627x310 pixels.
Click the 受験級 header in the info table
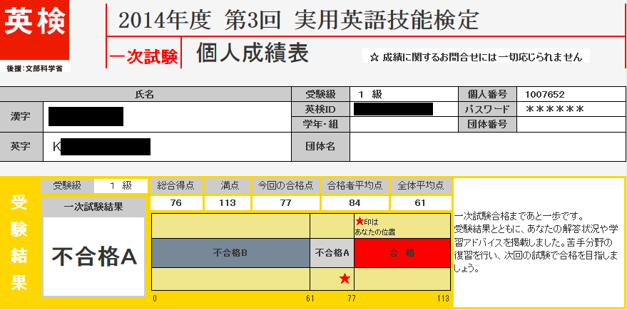coord(321,94)
